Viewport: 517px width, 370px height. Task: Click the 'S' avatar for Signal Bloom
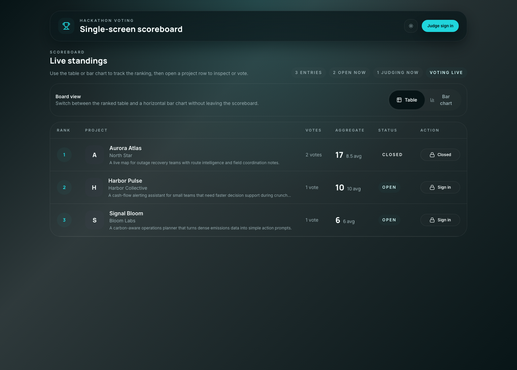click(x=95, y=220)
